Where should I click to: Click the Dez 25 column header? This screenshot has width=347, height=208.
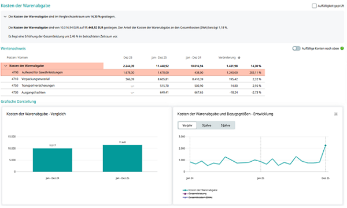click(x=128, y=58)
